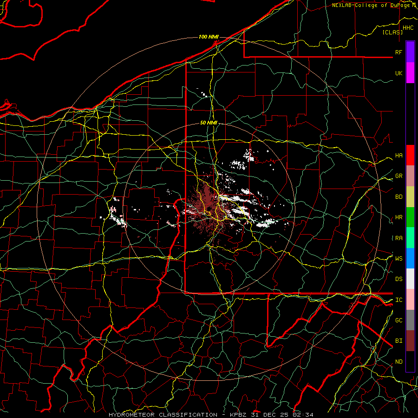Click the BD olive-yellow legend color block
The height and width of the screenshot is (418, 418).
(410, 197)
